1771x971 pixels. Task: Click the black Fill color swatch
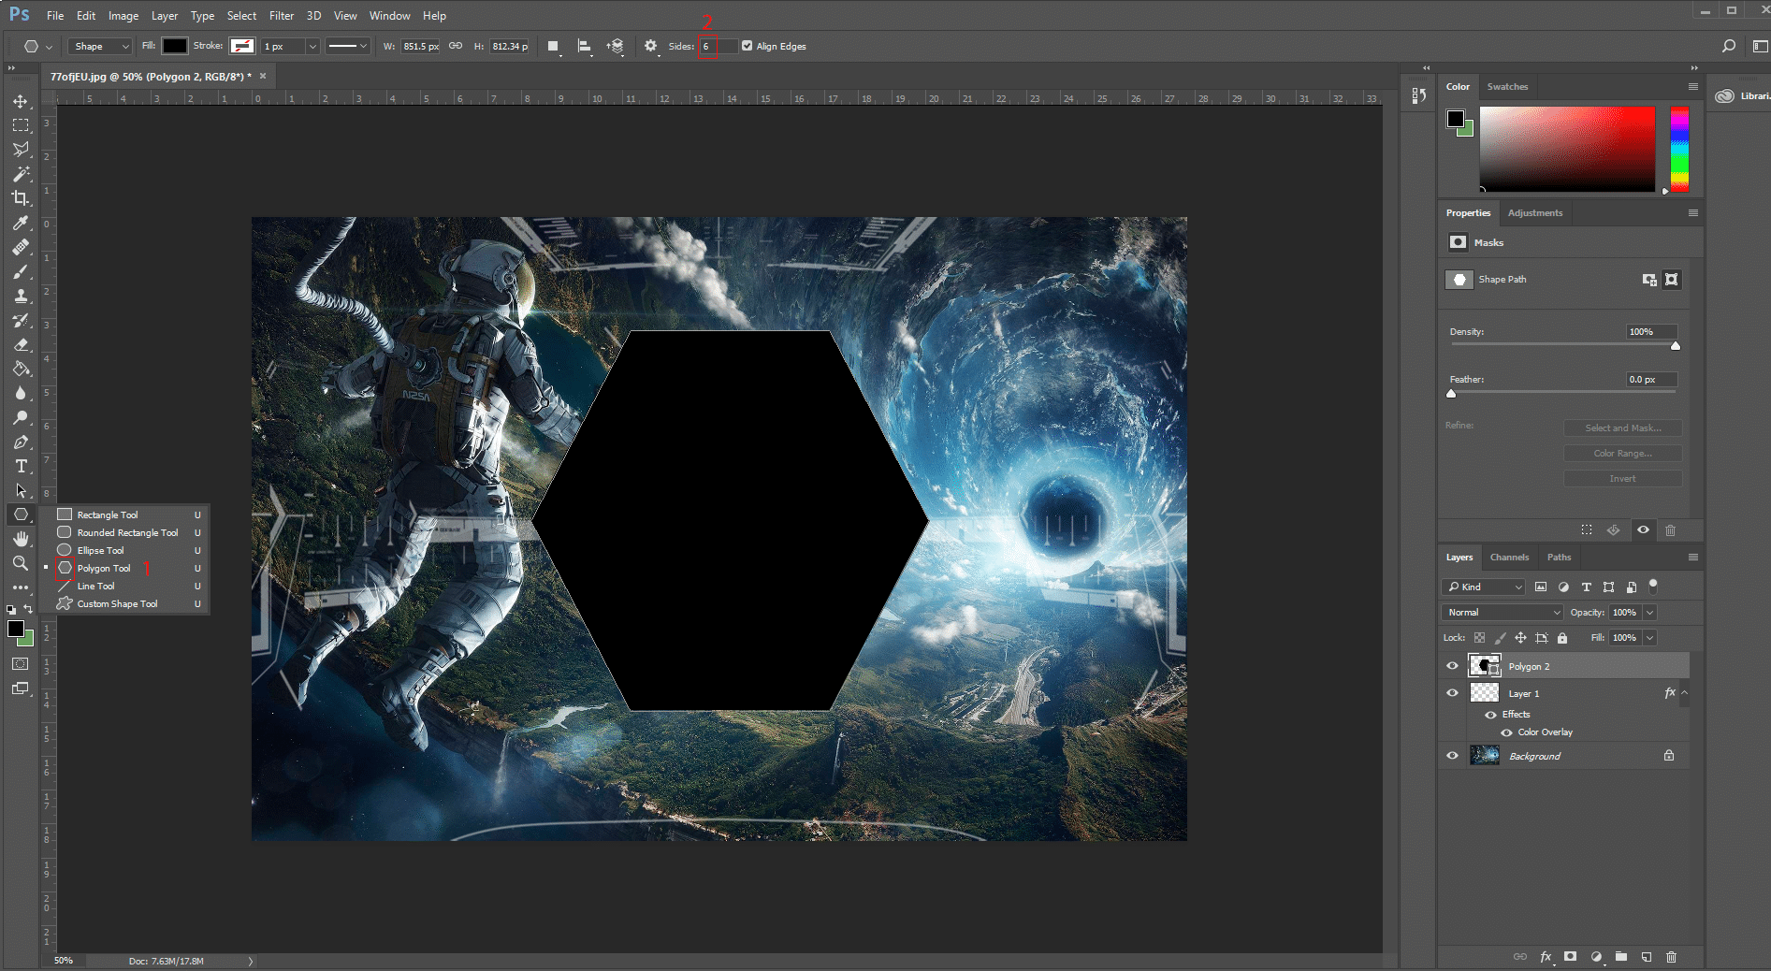pyautogui.click(x=175, y=46)
